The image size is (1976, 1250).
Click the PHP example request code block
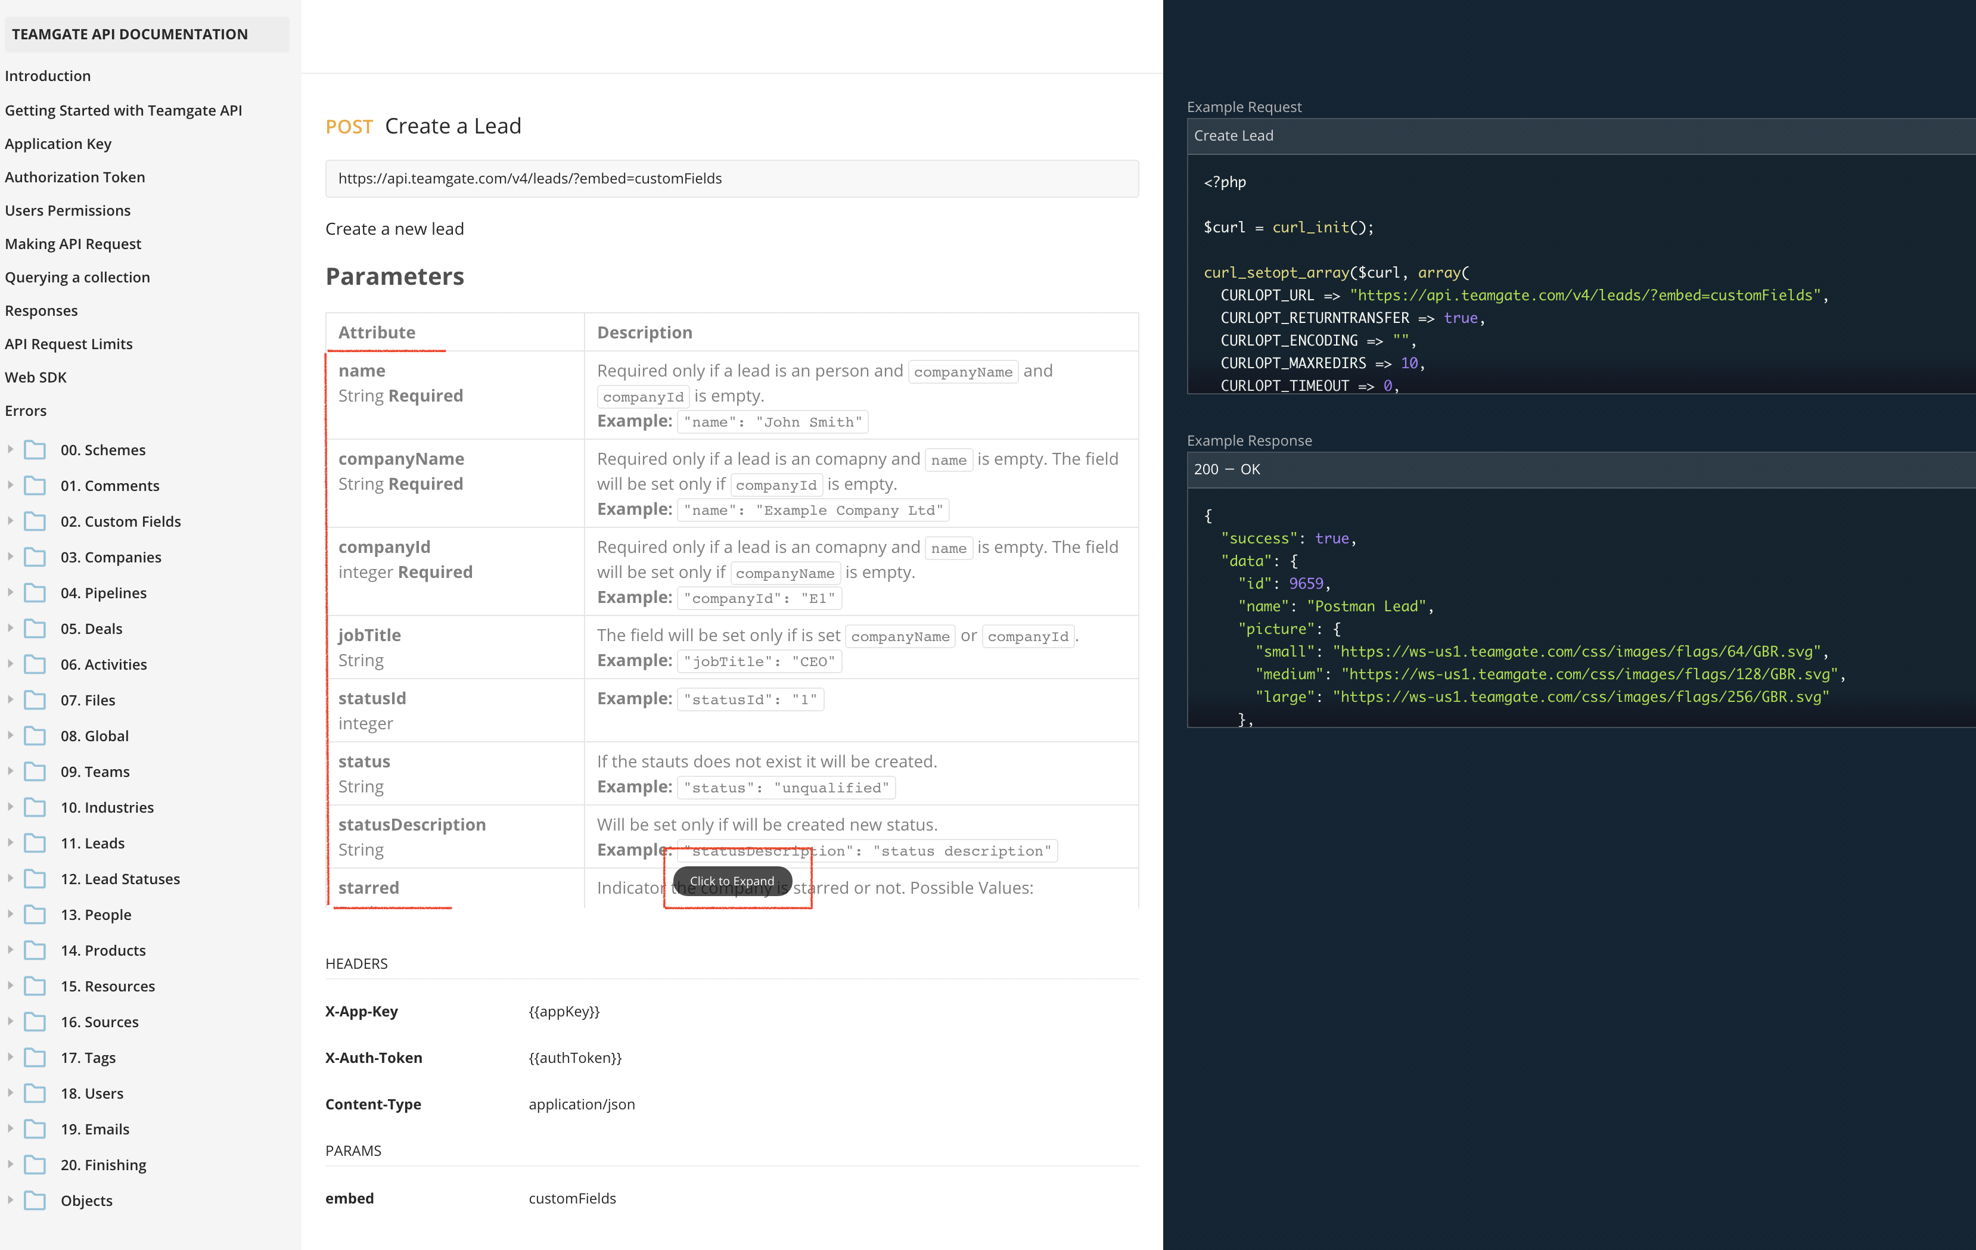point(1582,274)
